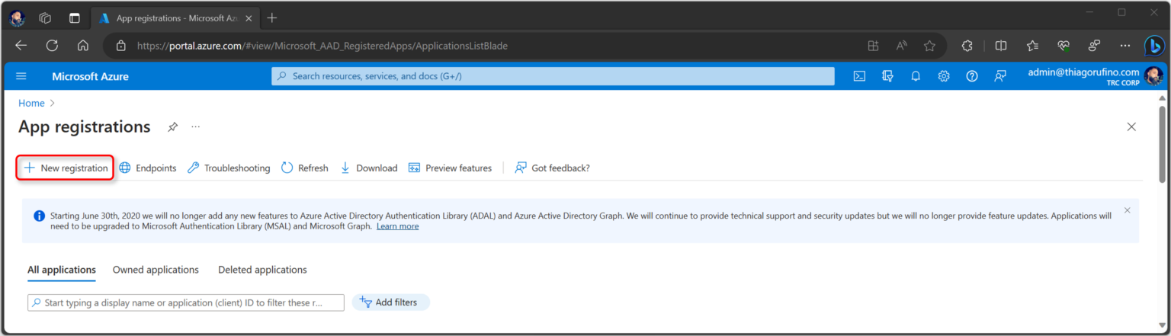Go to the Home breadcrumb link
Screen dimensions: 1171x336
point(31,103)
